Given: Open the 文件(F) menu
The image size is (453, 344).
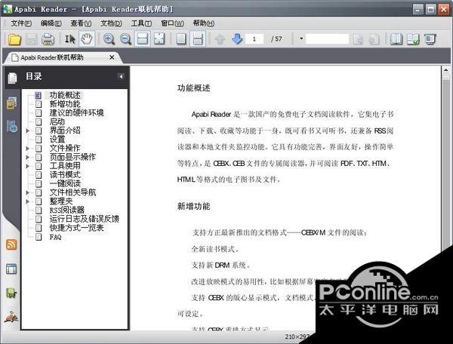Looking at the screenshot, I should (x=21, y=23).
